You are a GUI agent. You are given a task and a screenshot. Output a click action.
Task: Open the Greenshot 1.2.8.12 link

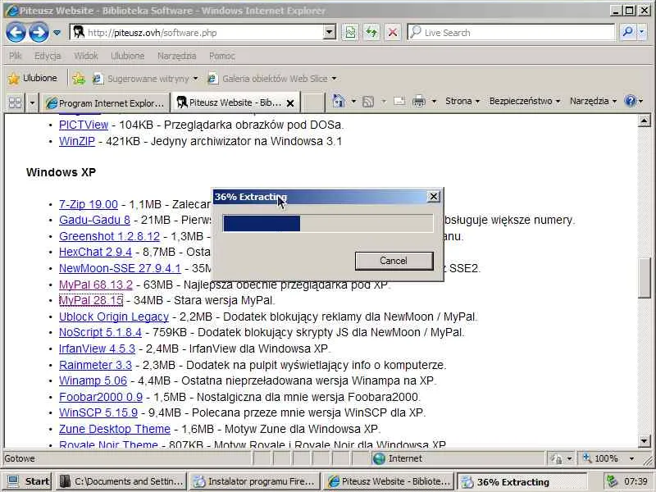pyautogui.click(x=109, y=236)
